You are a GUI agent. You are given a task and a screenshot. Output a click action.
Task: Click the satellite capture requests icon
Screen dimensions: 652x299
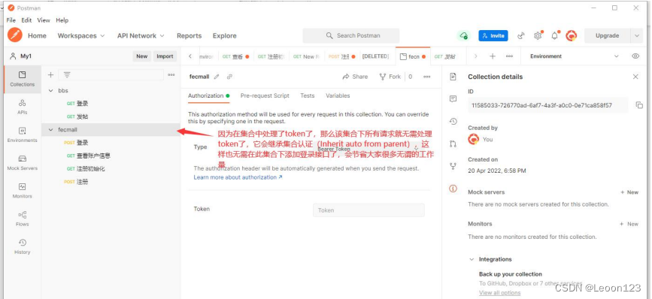(x=521, y=36)
